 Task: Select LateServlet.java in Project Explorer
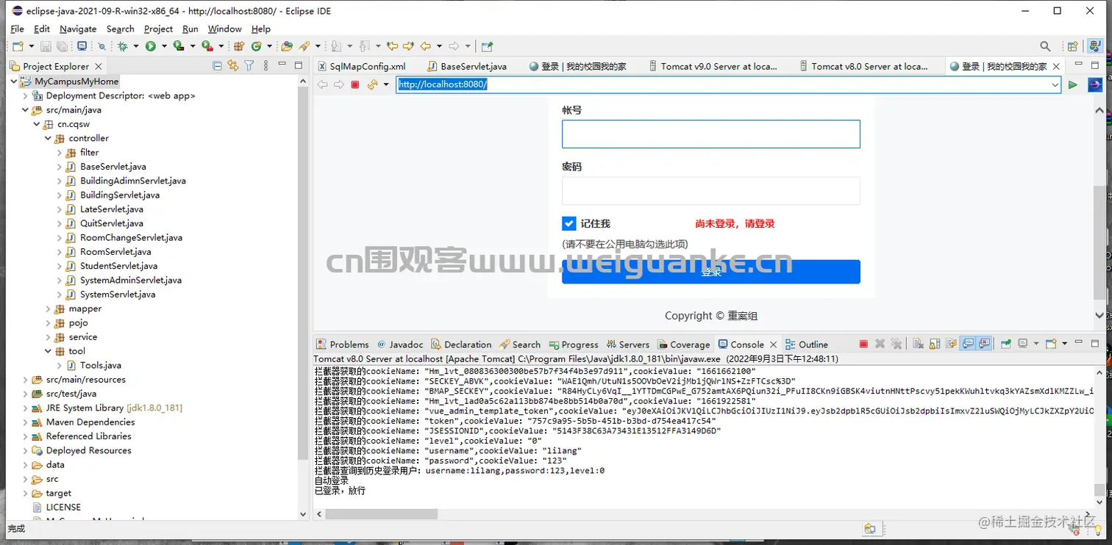pos(112,209)
